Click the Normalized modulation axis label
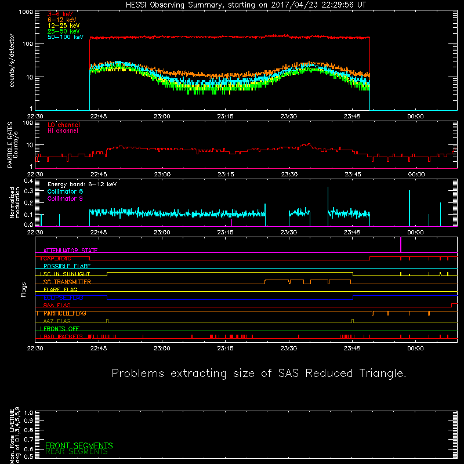The image size is (464, 464). pos(14,202)
